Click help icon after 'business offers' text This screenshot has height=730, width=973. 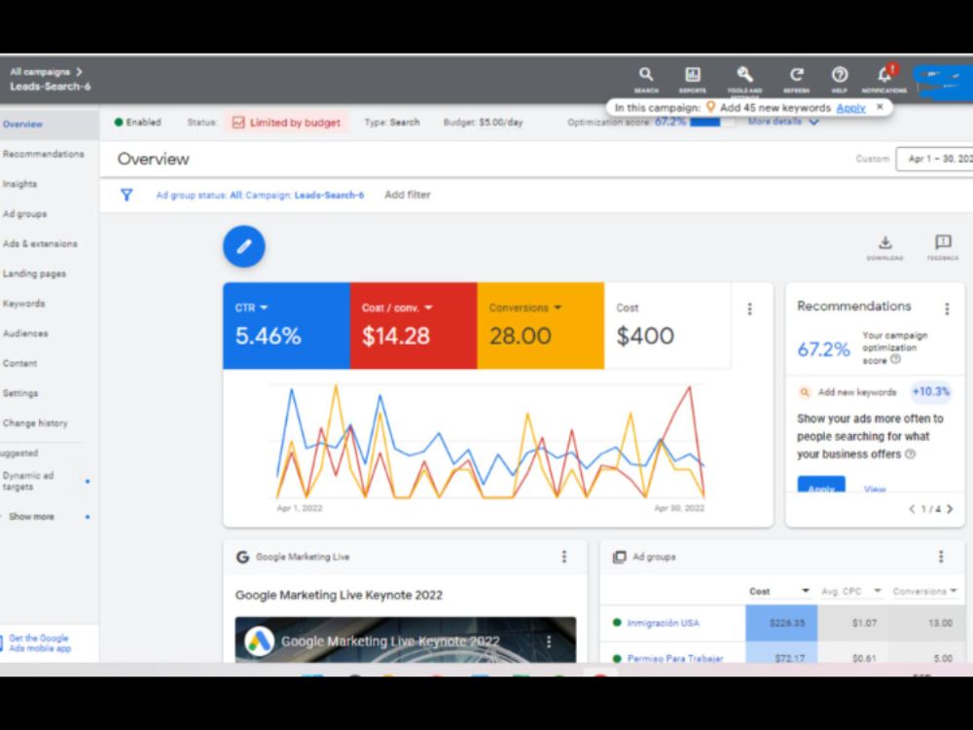[911, 454]
